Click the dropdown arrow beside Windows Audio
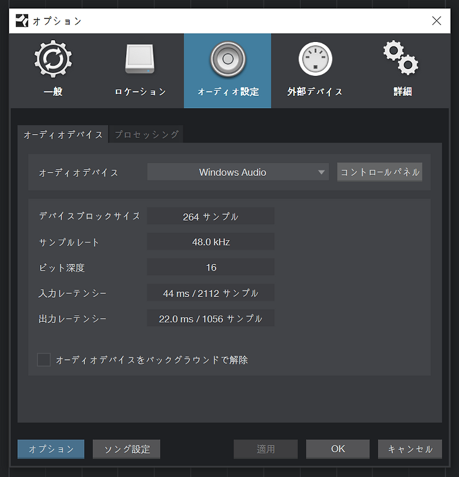Screen dimensions: 459x477 321,172
